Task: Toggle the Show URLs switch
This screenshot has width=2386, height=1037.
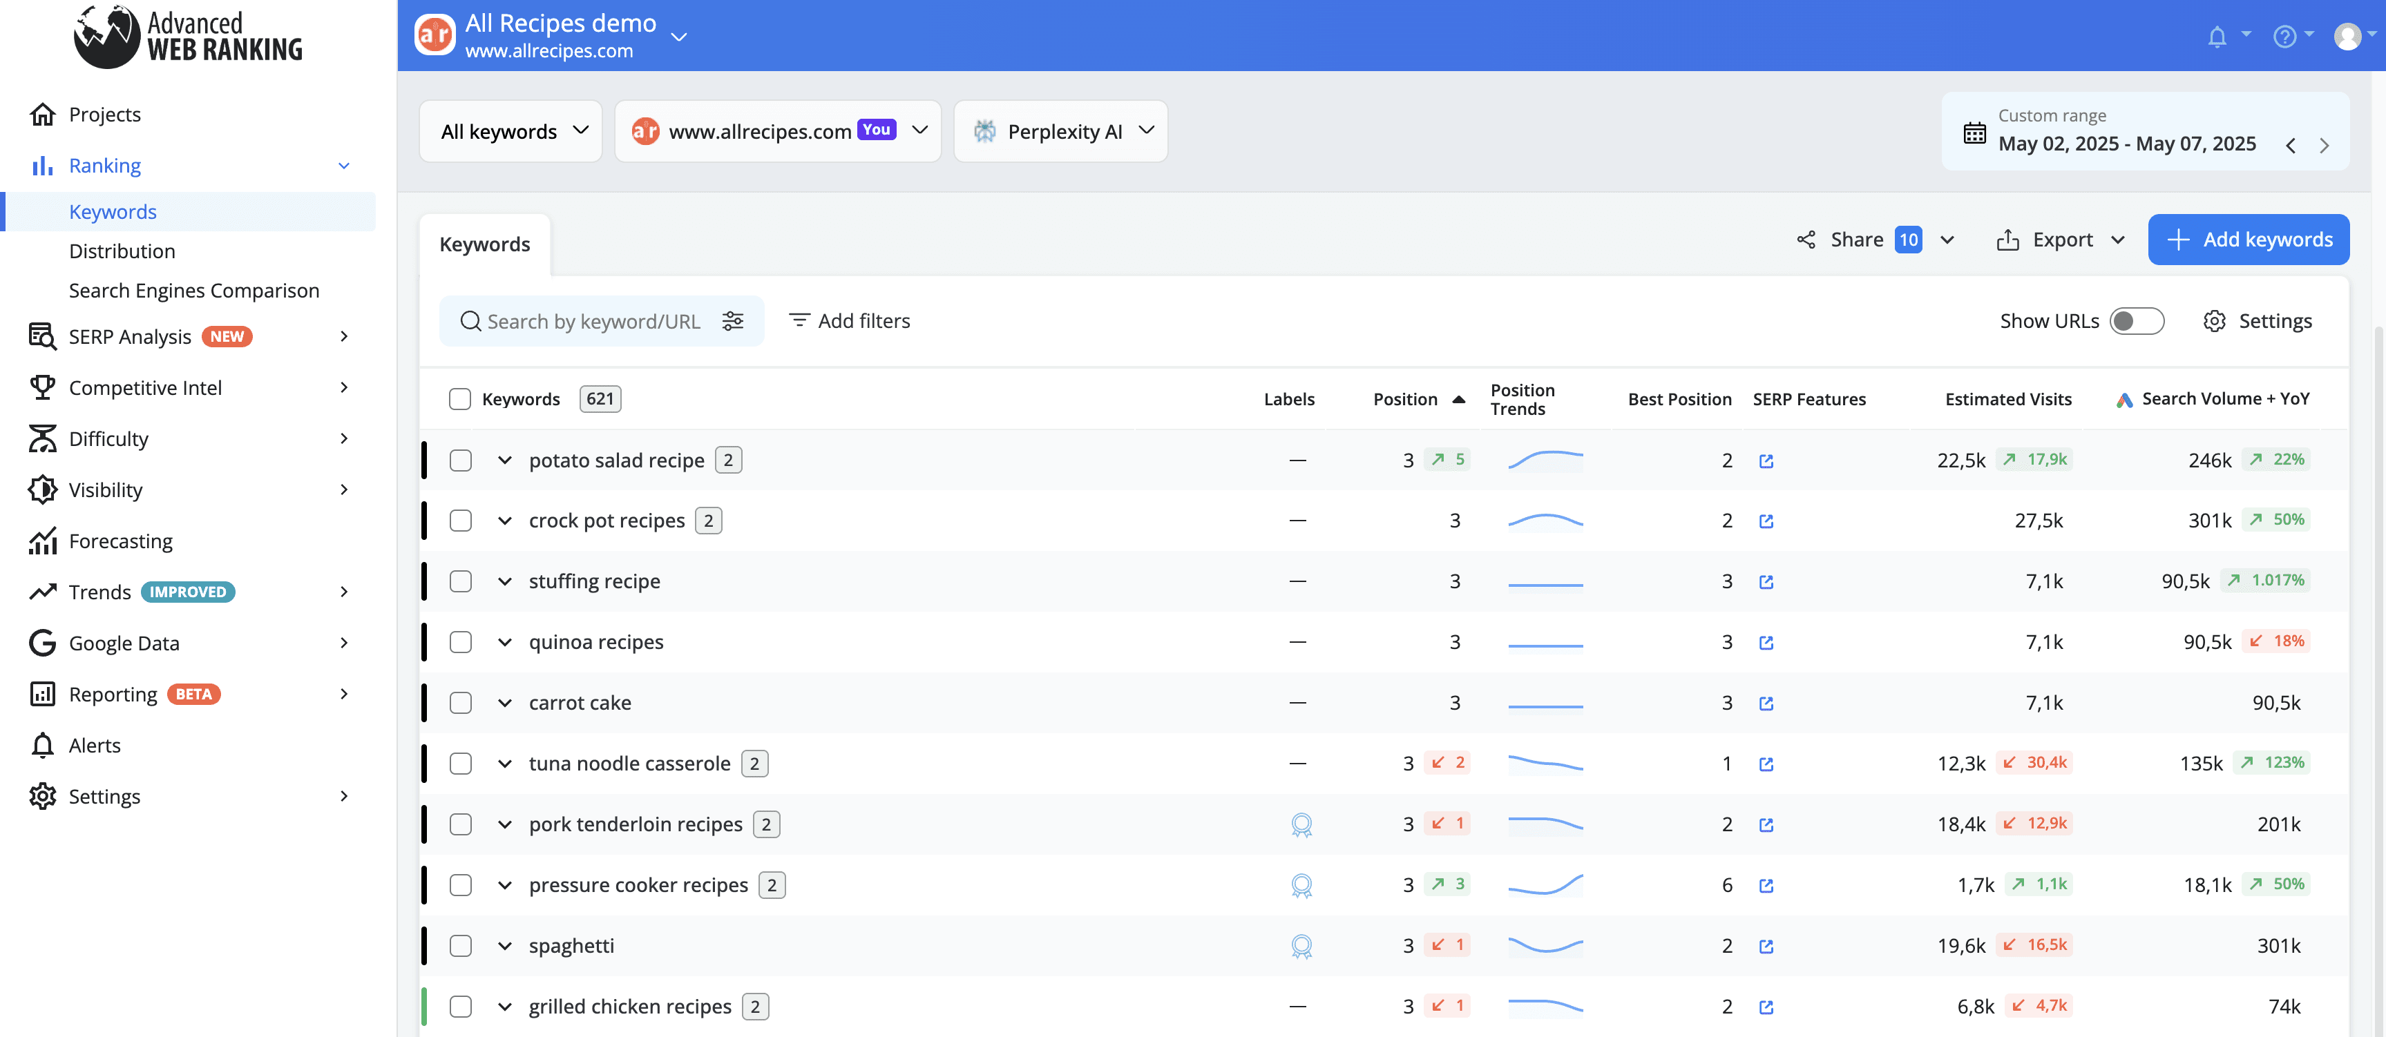Action: 2136,320
